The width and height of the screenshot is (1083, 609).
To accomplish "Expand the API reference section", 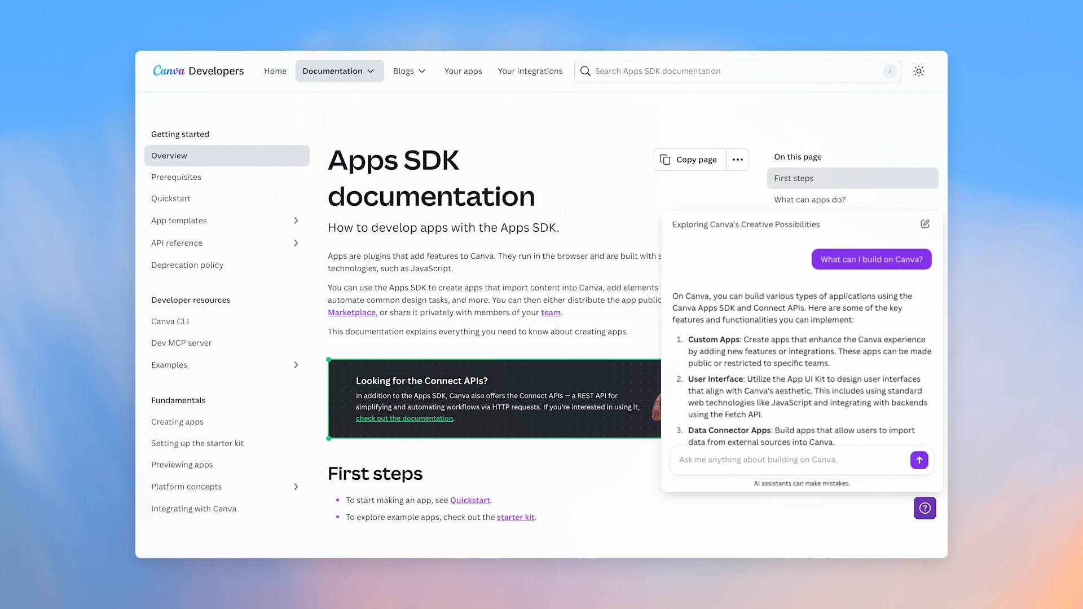I will [296, 243].
